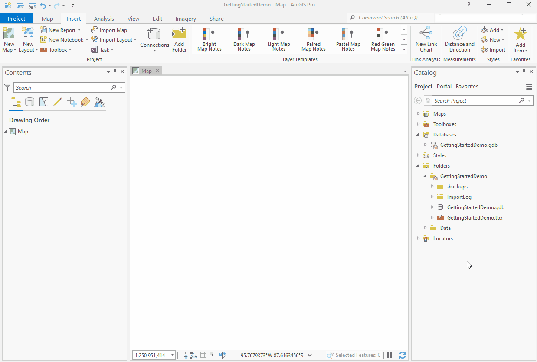Screen dimensions: 537x362
Task: Switch to the Edit ribbon tab
Action: (x=157, y=19)
